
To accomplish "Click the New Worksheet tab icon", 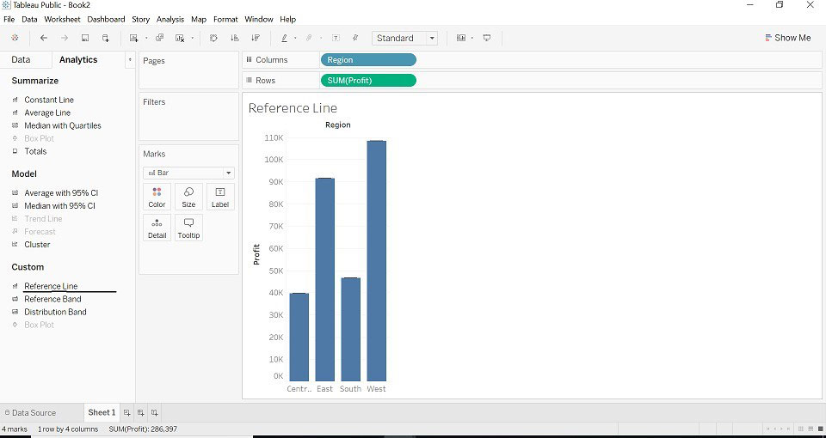I will tap(127, 413).
